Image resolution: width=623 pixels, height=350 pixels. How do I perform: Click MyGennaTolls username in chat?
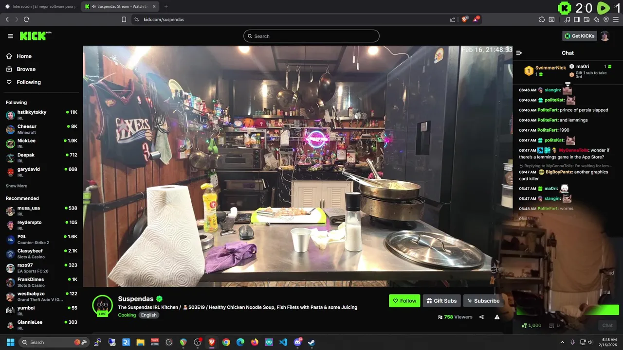click(x=573, y=150)
